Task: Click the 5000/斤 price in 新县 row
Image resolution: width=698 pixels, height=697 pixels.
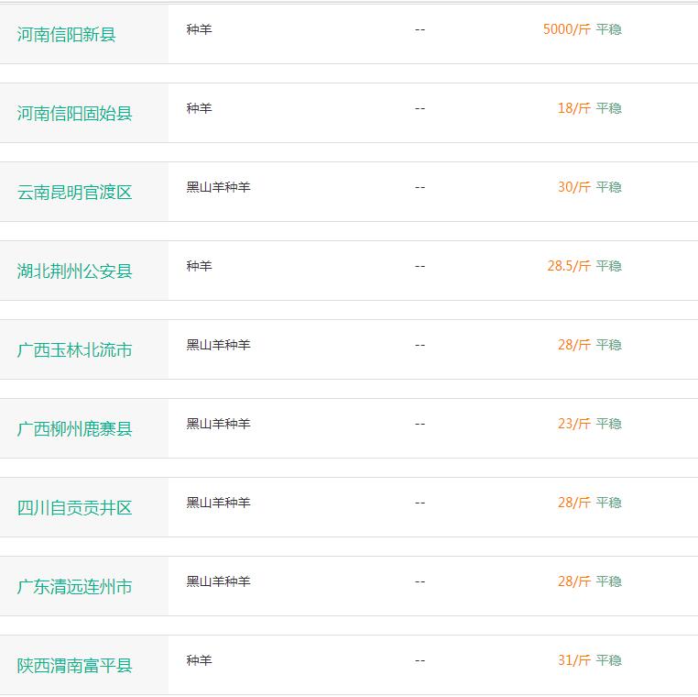Action: click(567, 29)
